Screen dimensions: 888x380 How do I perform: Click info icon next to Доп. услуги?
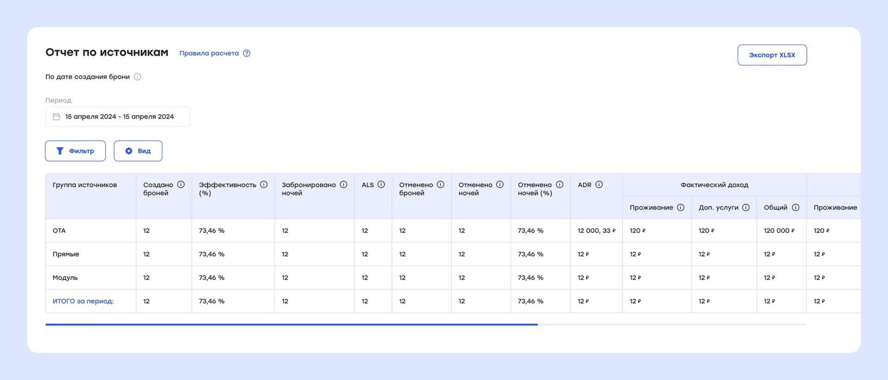(x=746, y=208)
